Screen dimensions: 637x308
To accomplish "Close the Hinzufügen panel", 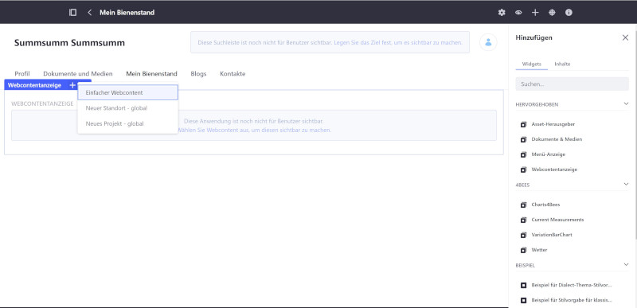I will (625, 37).
